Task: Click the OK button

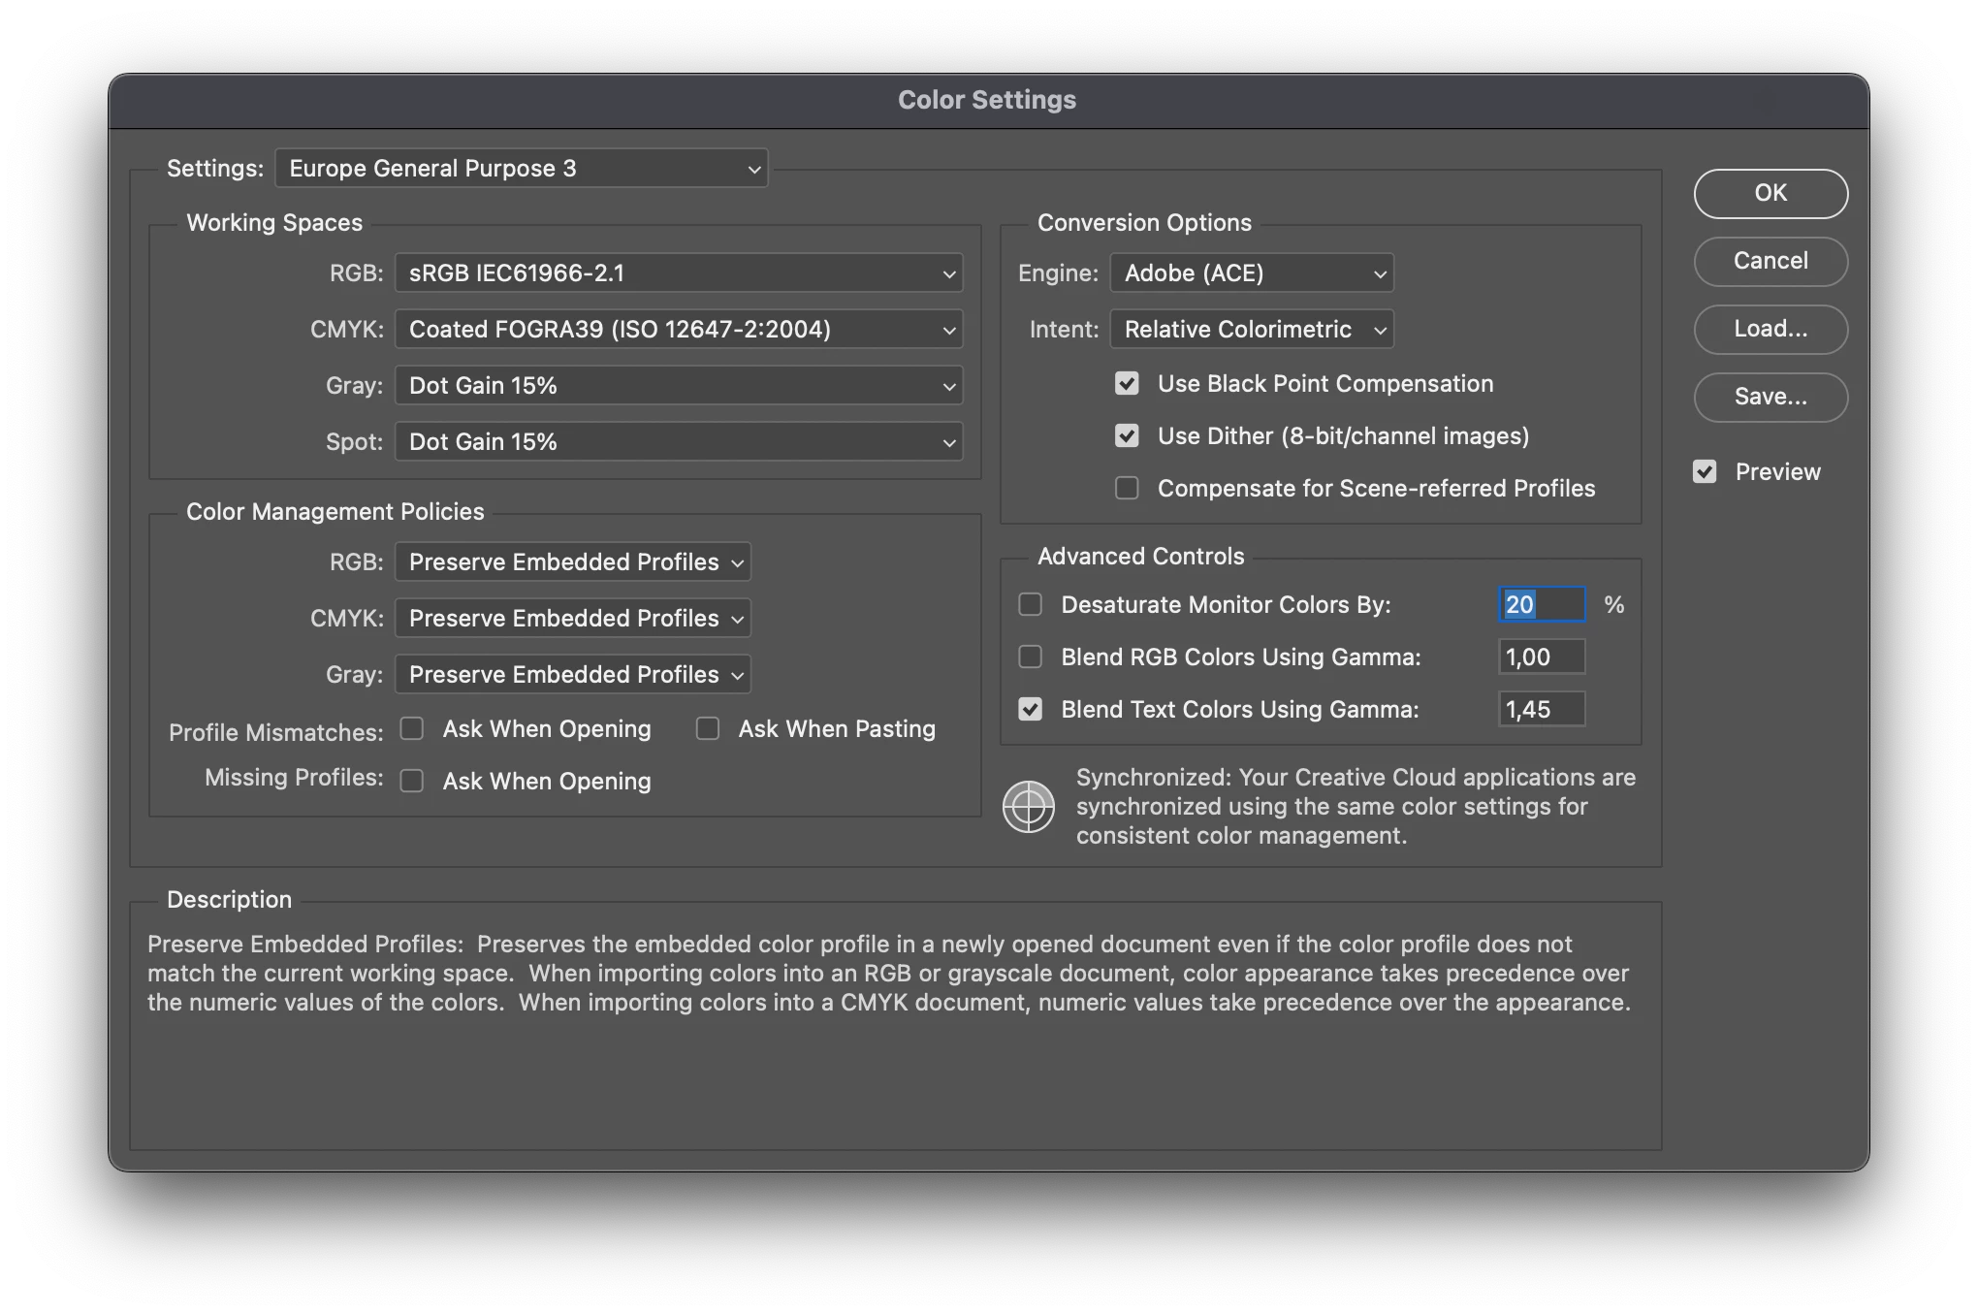Action: tap(1771, 194)
